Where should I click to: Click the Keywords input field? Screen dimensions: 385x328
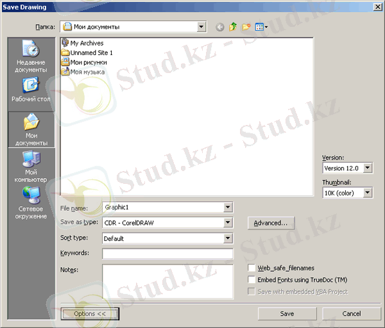pyautogui.click(x=167, y=254)
